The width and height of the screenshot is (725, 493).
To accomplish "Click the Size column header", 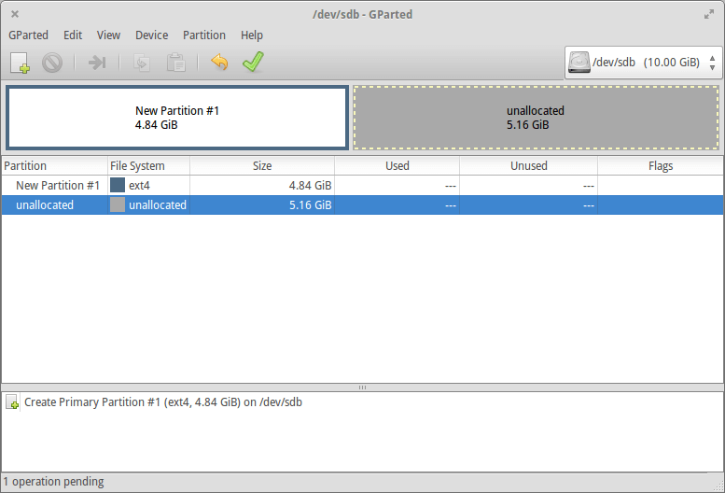I will (262, 166).
